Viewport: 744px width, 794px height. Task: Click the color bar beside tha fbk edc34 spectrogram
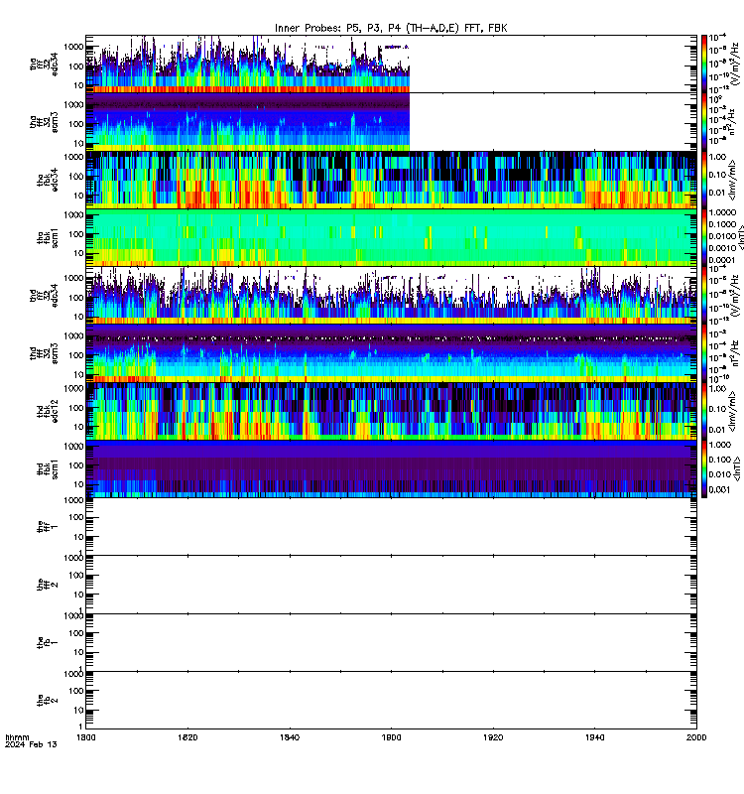tap(703, 180)
